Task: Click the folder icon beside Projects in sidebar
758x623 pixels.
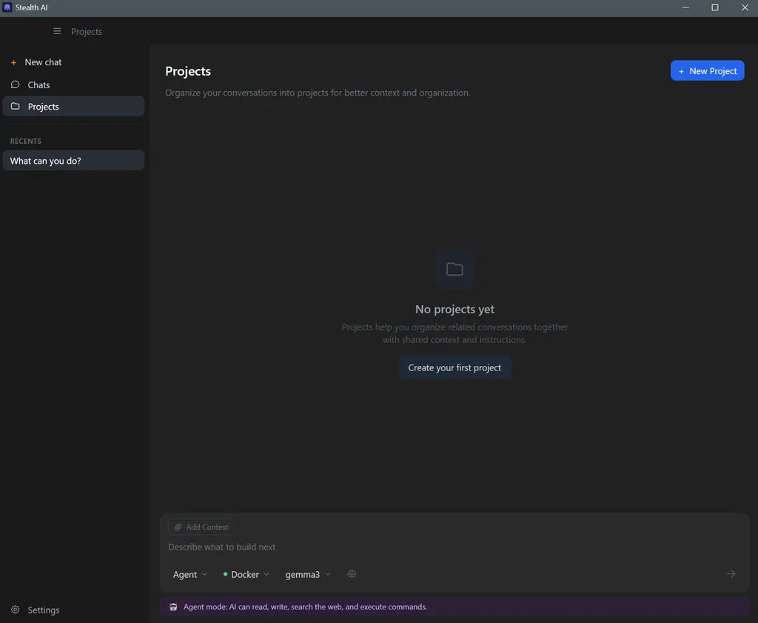Action: (x=16, y=106)
